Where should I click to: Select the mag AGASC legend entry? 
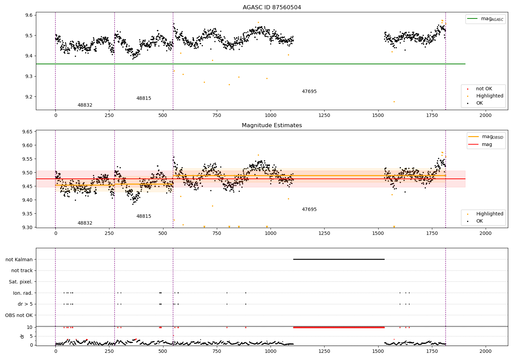tap(486, 19)
